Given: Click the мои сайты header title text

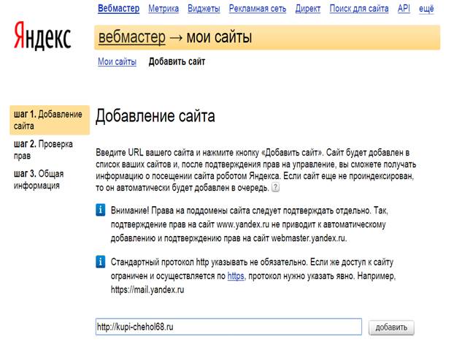Looking at the screenshot, I should (219, 37).
